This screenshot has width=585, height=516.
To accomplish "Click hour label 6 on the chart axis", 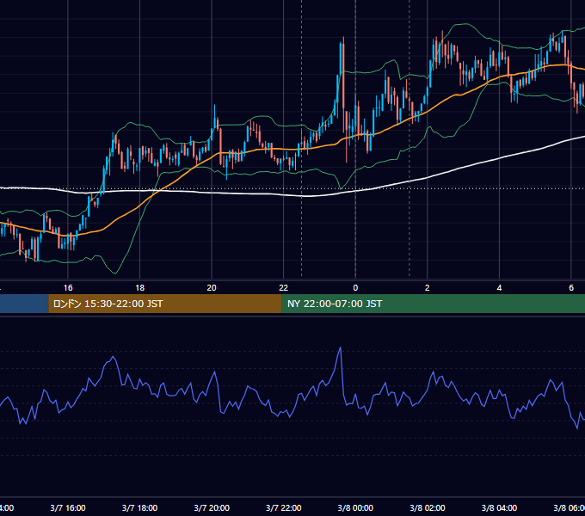I will pyautogui.click(x=571, y=288).
